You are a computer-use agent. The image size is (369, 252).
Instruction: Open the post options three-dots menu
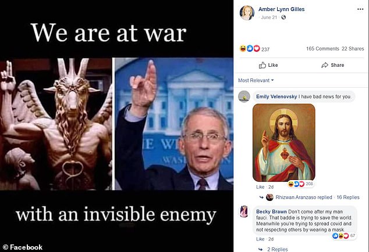(360, 9)
